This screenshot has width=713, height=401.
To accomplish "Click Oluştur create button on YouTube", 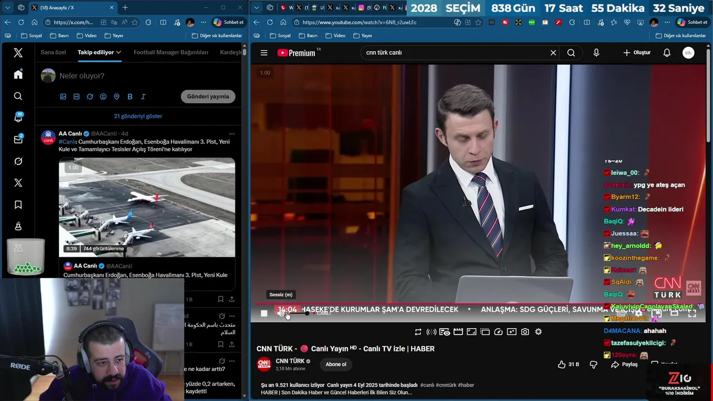I will coord(637,53).
